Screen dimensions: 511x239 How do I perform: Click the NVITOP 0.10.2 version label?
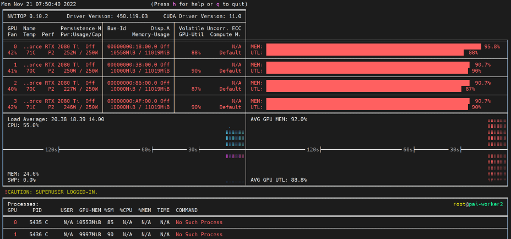(28, 16)
